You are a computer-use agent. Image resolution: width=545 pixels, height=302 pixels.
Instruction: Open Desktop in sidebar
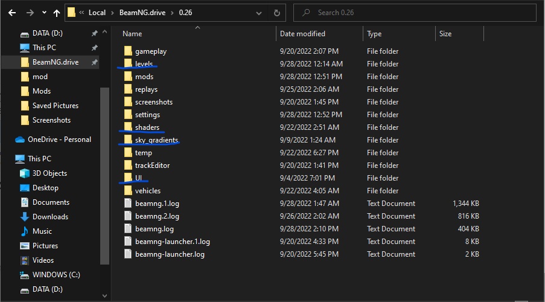click(x=45, y=188)
